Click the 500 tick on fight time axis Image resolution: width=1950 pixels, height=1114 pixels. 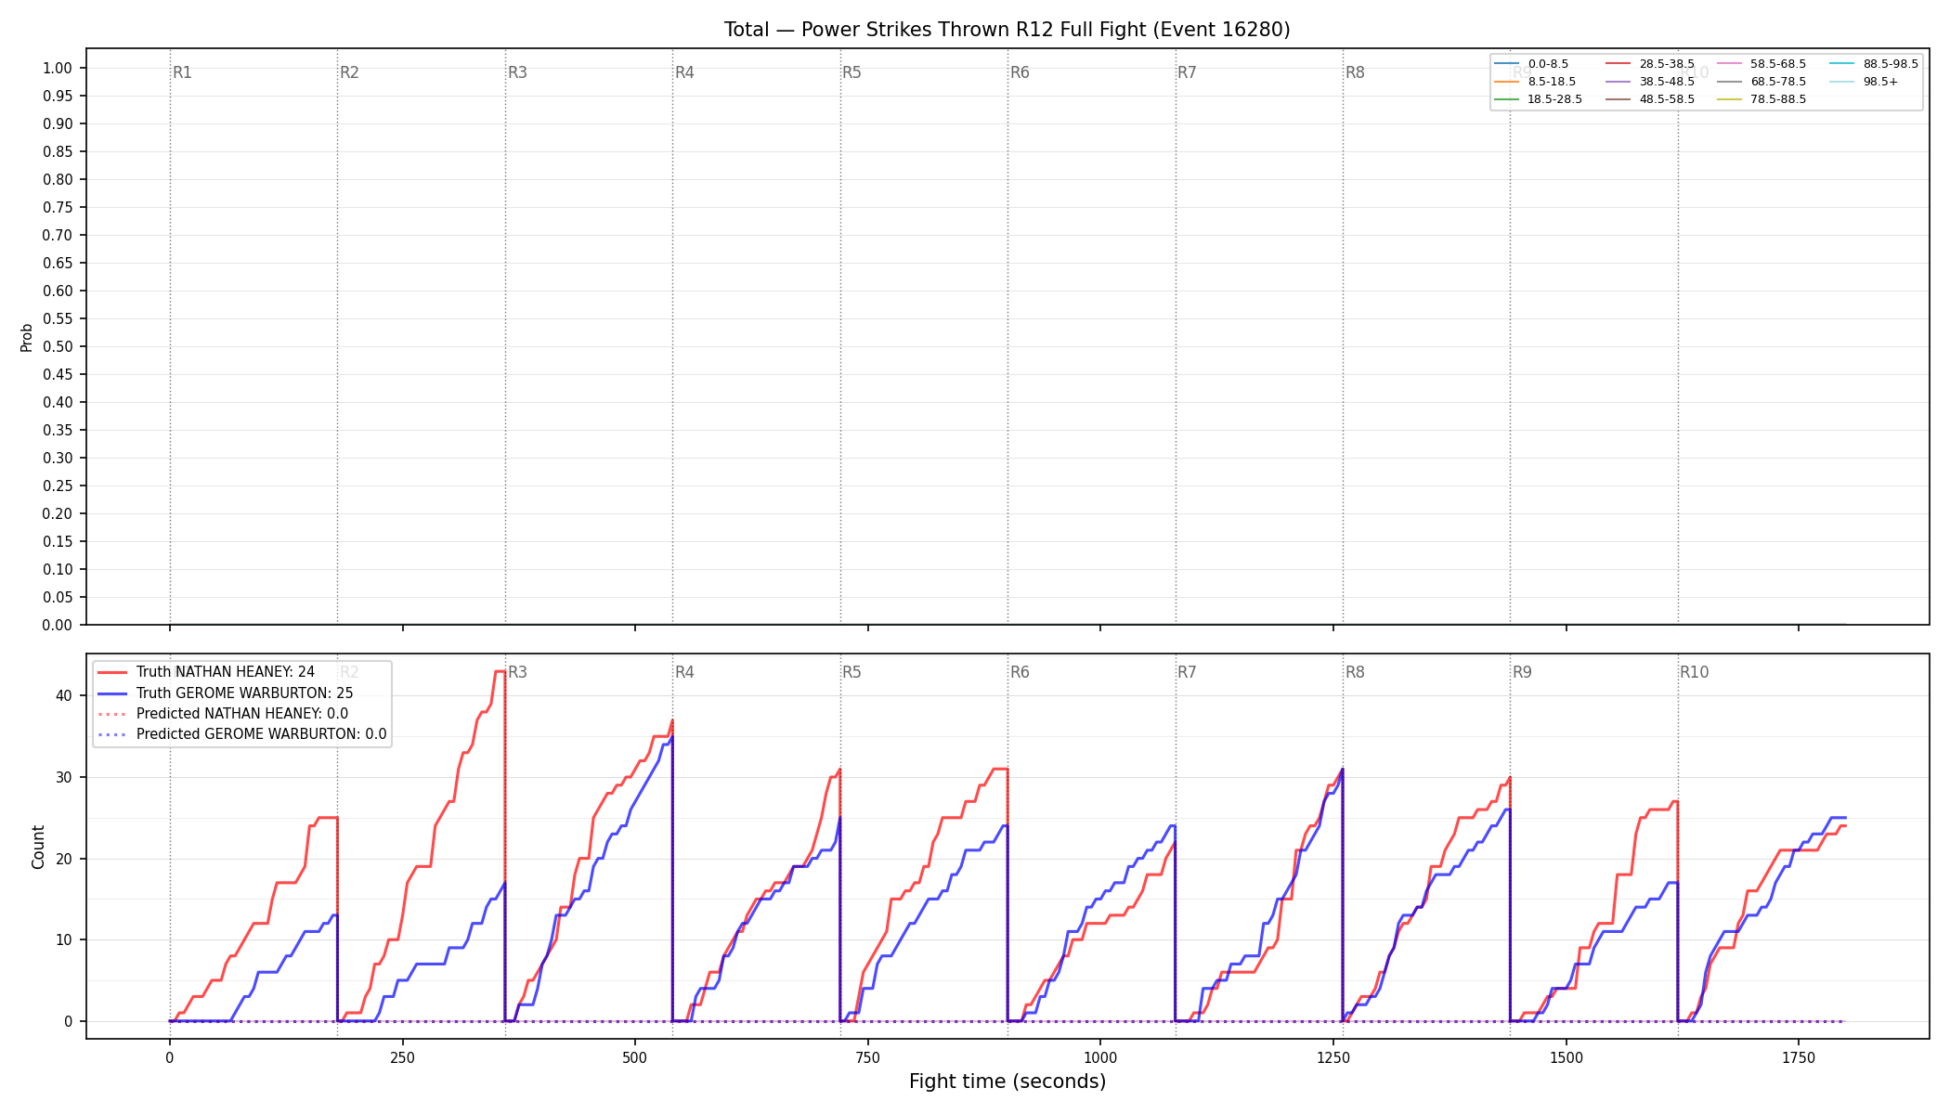635,1057
